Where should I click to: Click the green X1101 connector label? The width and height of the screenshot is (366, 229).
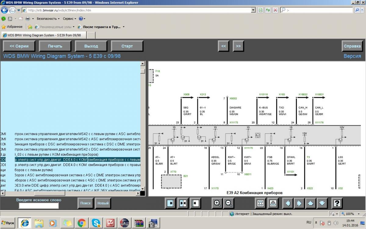click(x=290, y=172)
